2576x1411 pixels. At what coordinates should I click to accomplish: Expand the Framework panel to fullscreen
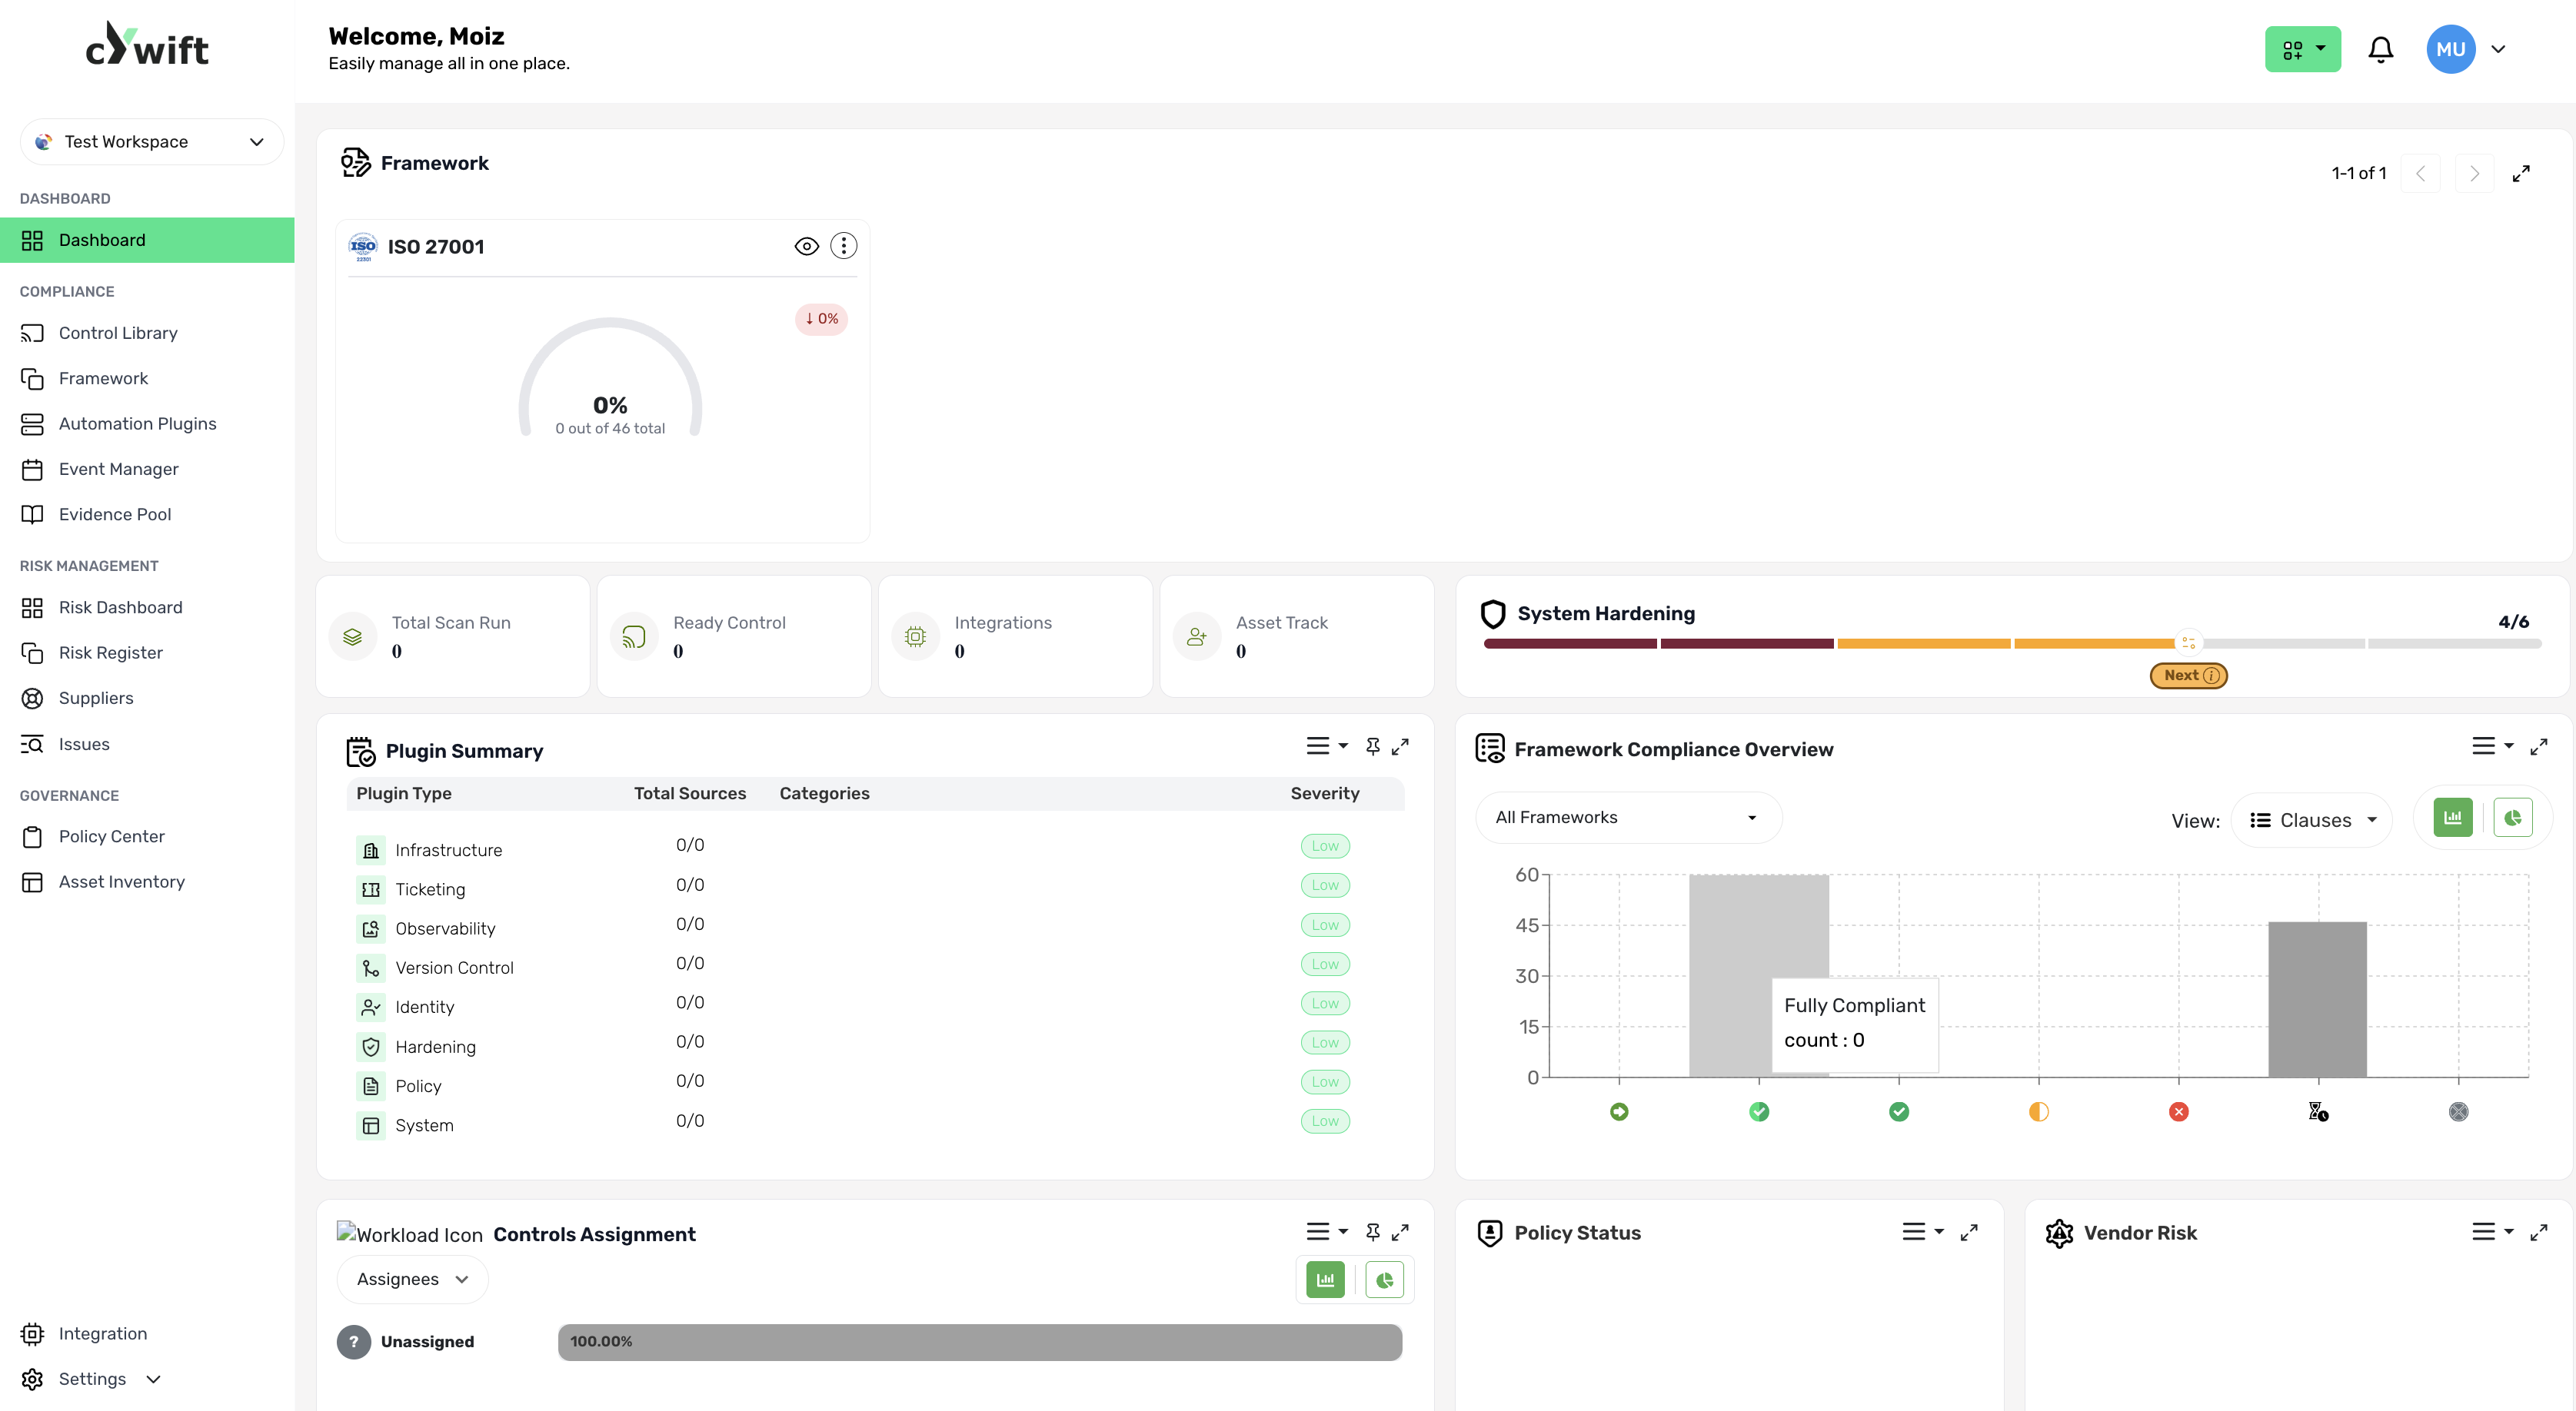pyautogui.click(x=2521, y=173)
